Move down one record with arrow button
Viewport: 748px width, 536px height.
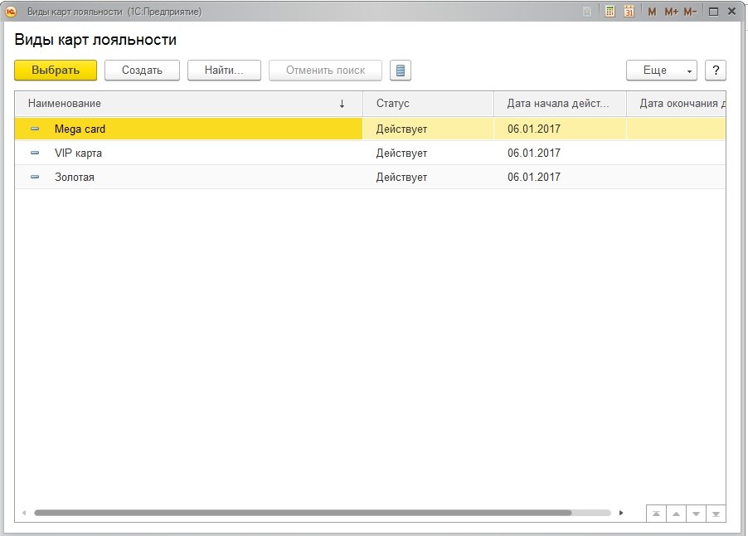(696, 514)
